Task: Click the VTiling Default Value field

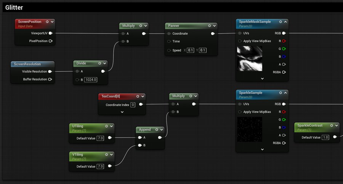Action: point(100,166)
